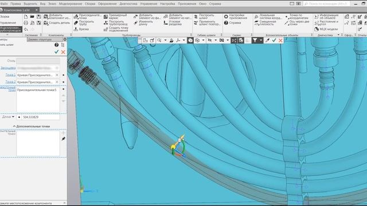Select Расстояние и угол tool
Viewport: 367px width, 206px height.
(326, 23)
